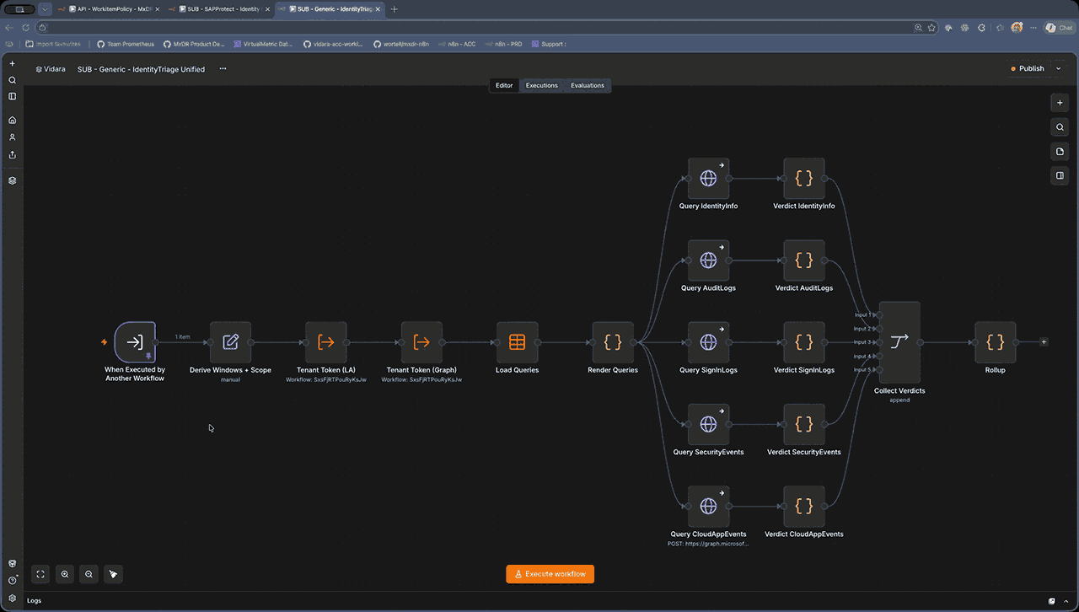Select the Verdict IdentityInfo code node

pyautogui.click(x=804, y=179)
